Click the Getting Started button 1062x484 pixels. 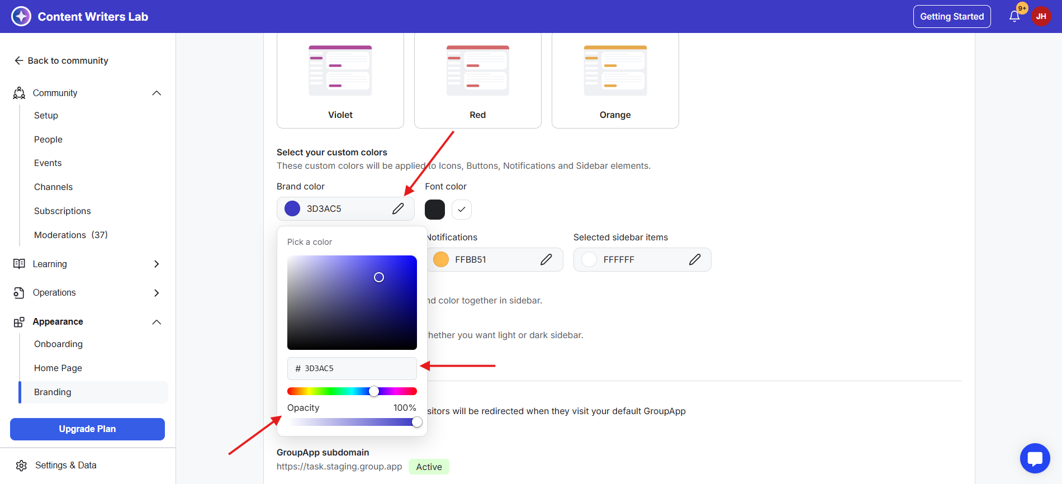pos(952,17)
